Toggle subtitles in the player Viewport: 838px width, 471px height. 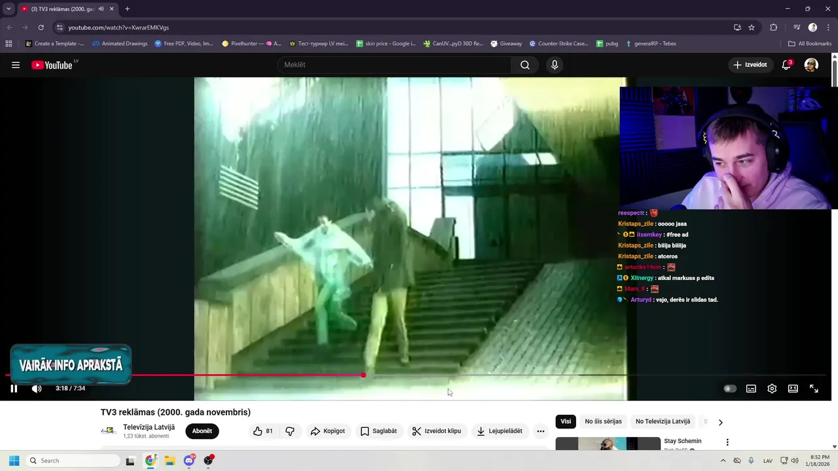tap(751, 389)
